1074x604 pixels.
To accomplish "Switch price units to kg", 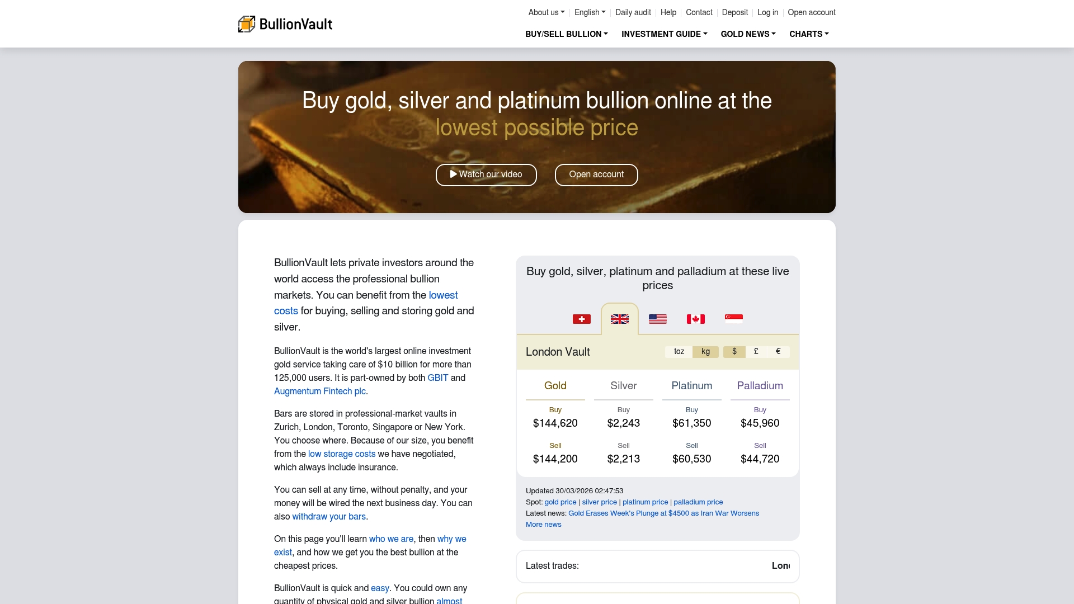I will [705, 351].
